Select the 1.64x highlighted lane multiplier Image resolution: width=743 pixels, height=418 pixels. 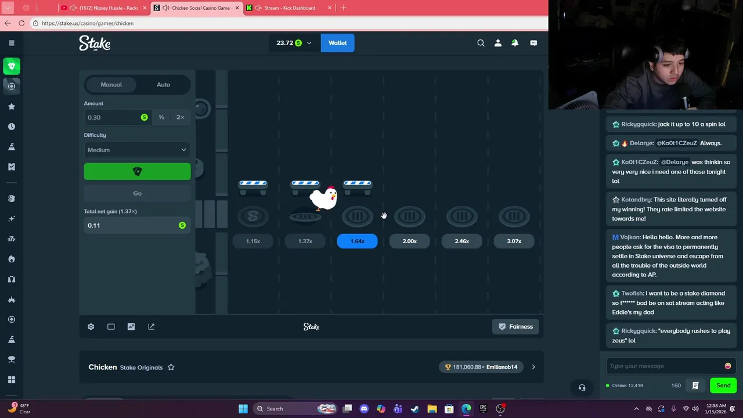coord(357,241)
